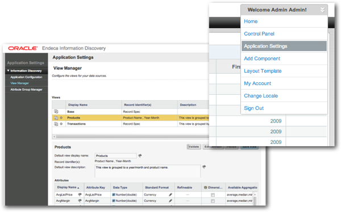Screen dimensions: 341x212
Task: Select the Base view row
Action: point(131,112)
